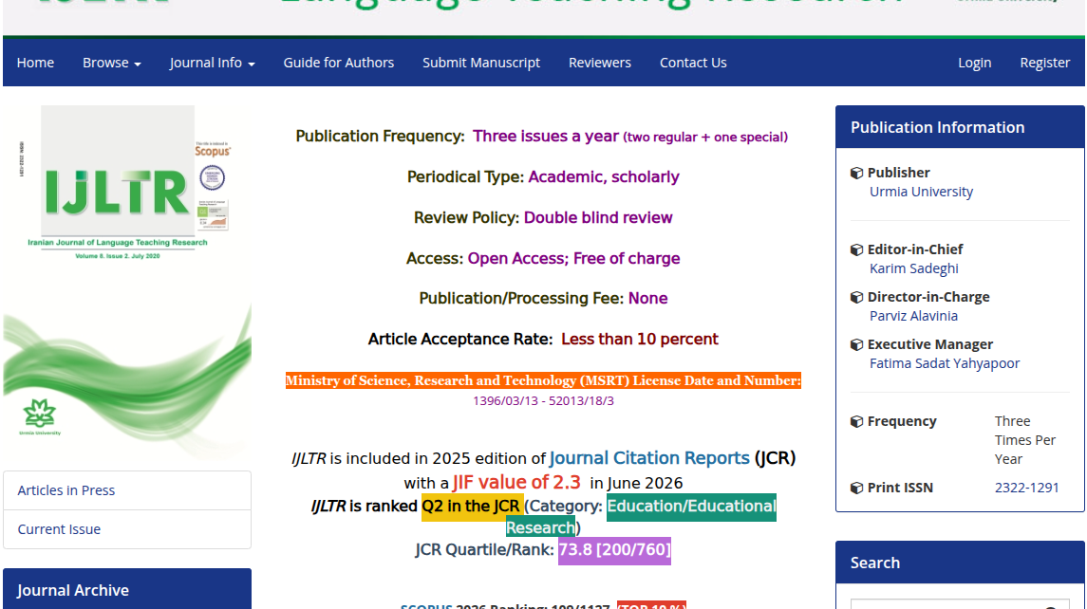Click the Scopus badge on cover
This screenshot has width=1087, height=609.
[x=212, y=150]
